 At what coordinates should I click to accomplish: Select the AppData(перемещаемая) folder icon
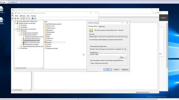pyautogui.click(x=45, y=24)
